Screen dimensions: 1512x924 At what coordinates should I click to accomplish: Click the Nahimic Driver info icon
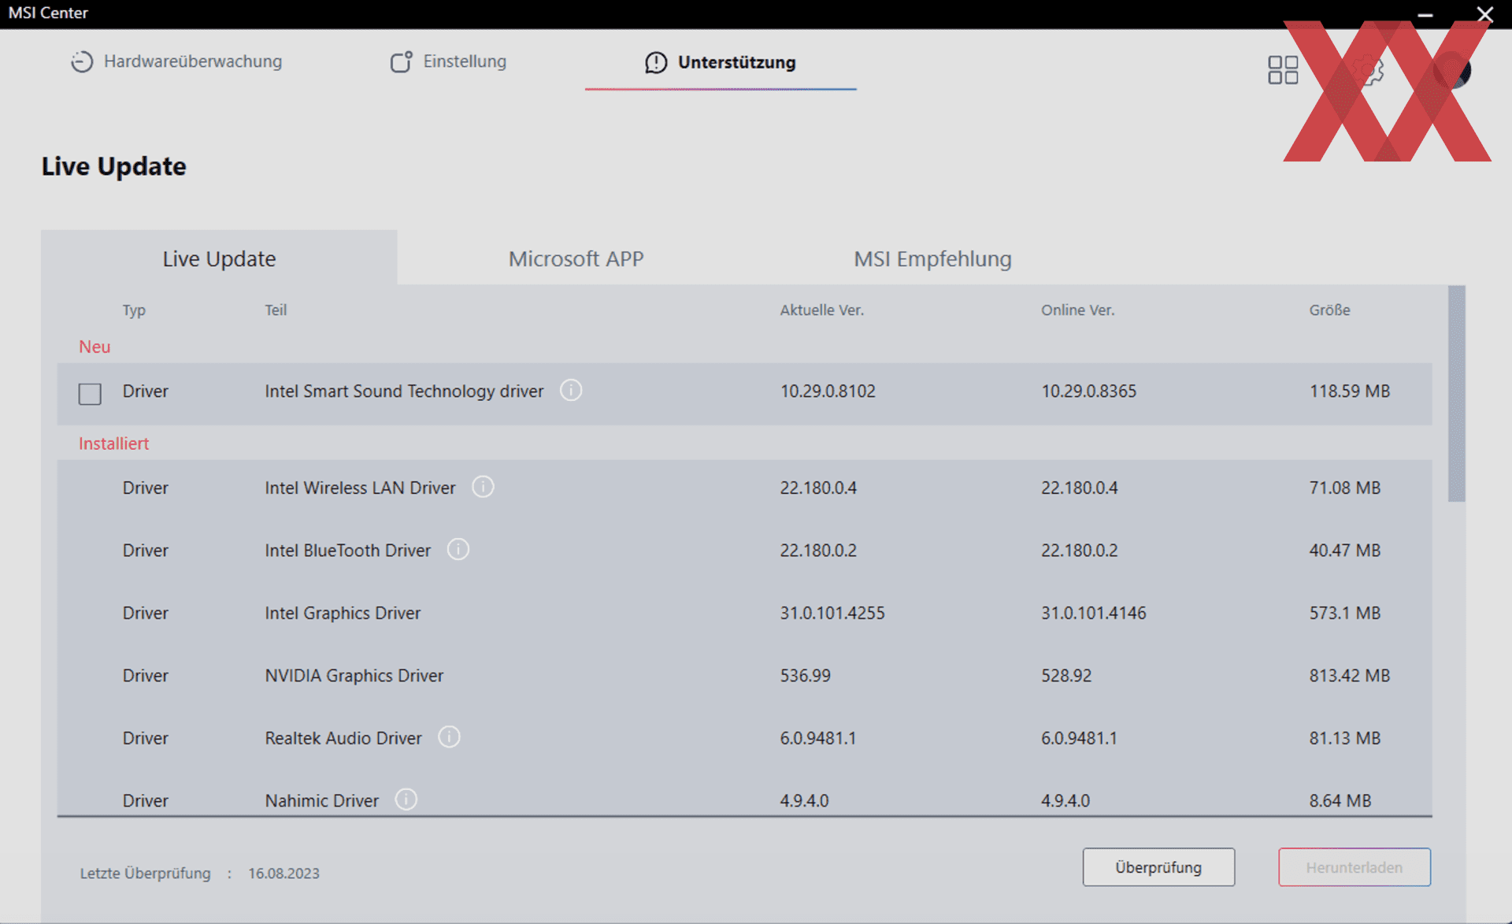point(406,799)
